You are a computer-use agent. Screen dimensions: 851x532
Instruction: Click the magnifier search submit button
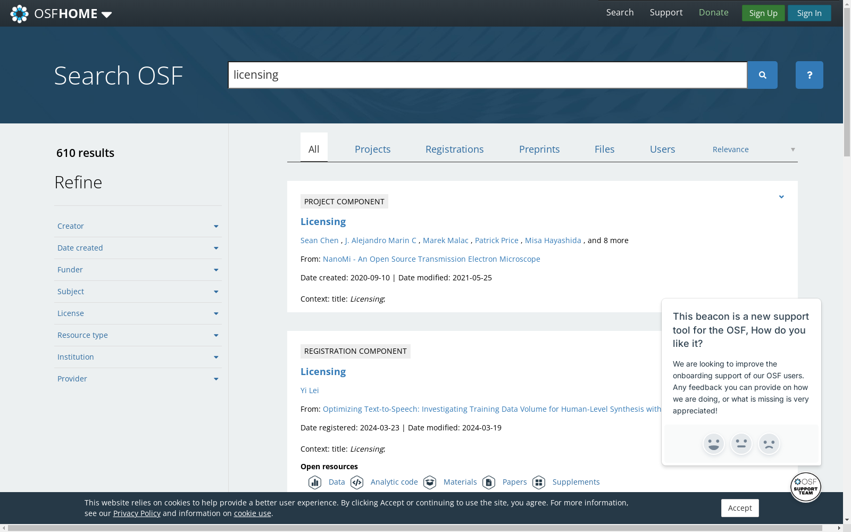[x=762, y=75]
